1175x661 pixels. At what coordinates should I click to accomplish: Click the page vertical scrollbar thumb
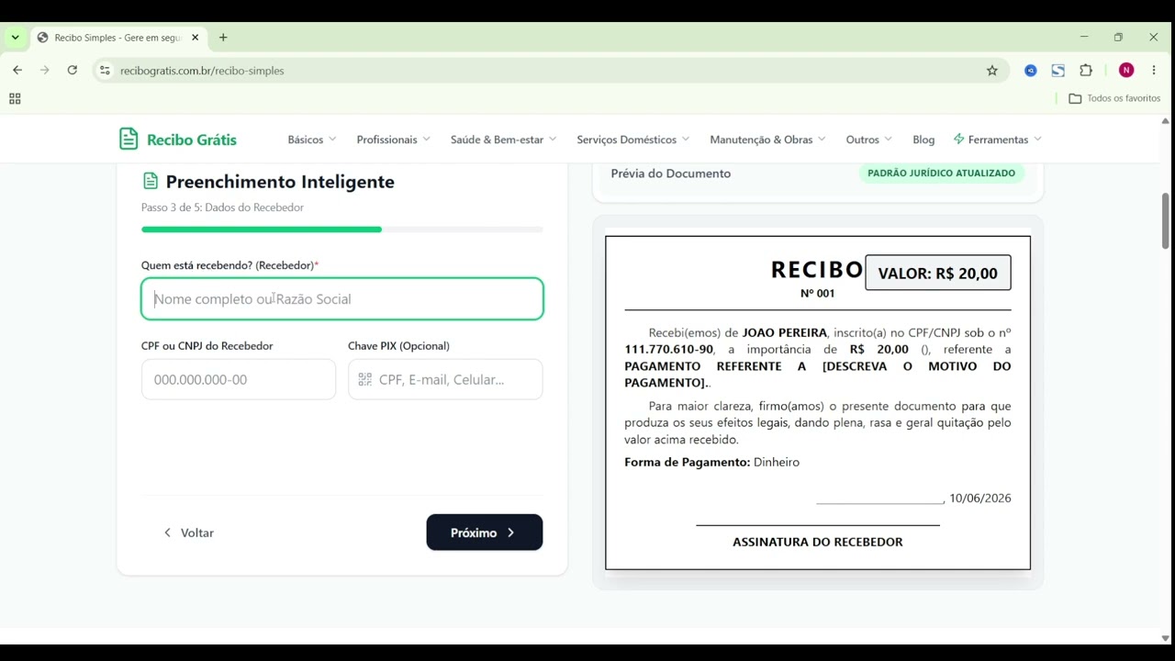click(1166, 220)
